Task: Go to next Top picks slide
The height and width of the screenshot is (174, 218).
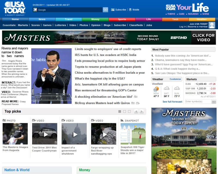Action: coord(141,111)
